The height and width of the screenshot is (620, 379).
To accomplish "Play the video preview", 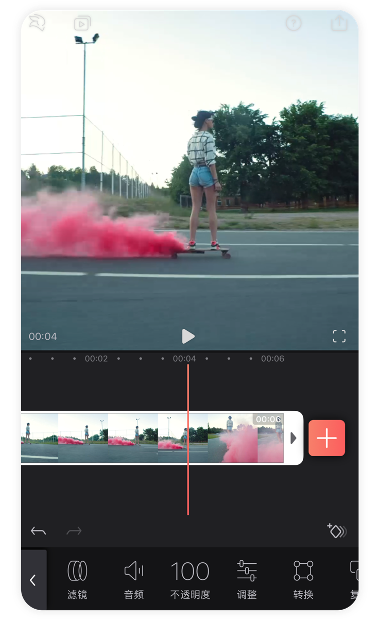I will tap(188, 337).
